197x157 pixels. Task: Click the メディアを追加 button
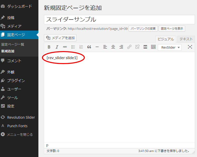[x=60, y=38]
